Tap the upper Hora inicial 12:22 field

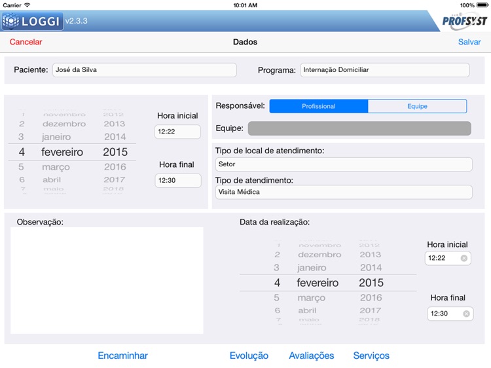coord(177,132)
